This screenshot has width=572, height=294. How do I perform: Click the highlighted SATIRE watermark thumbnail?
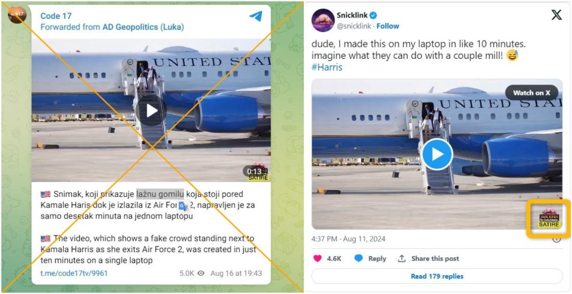click(549, 219)
